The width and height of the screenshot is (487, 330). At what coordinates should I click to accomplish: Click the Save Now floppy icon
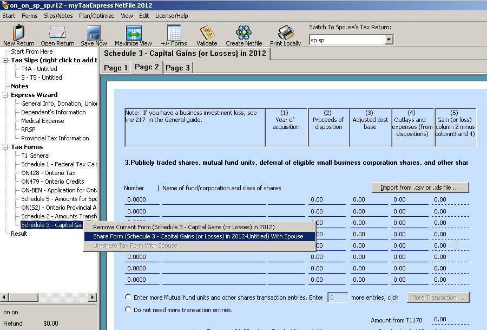(x=94, y=33)
